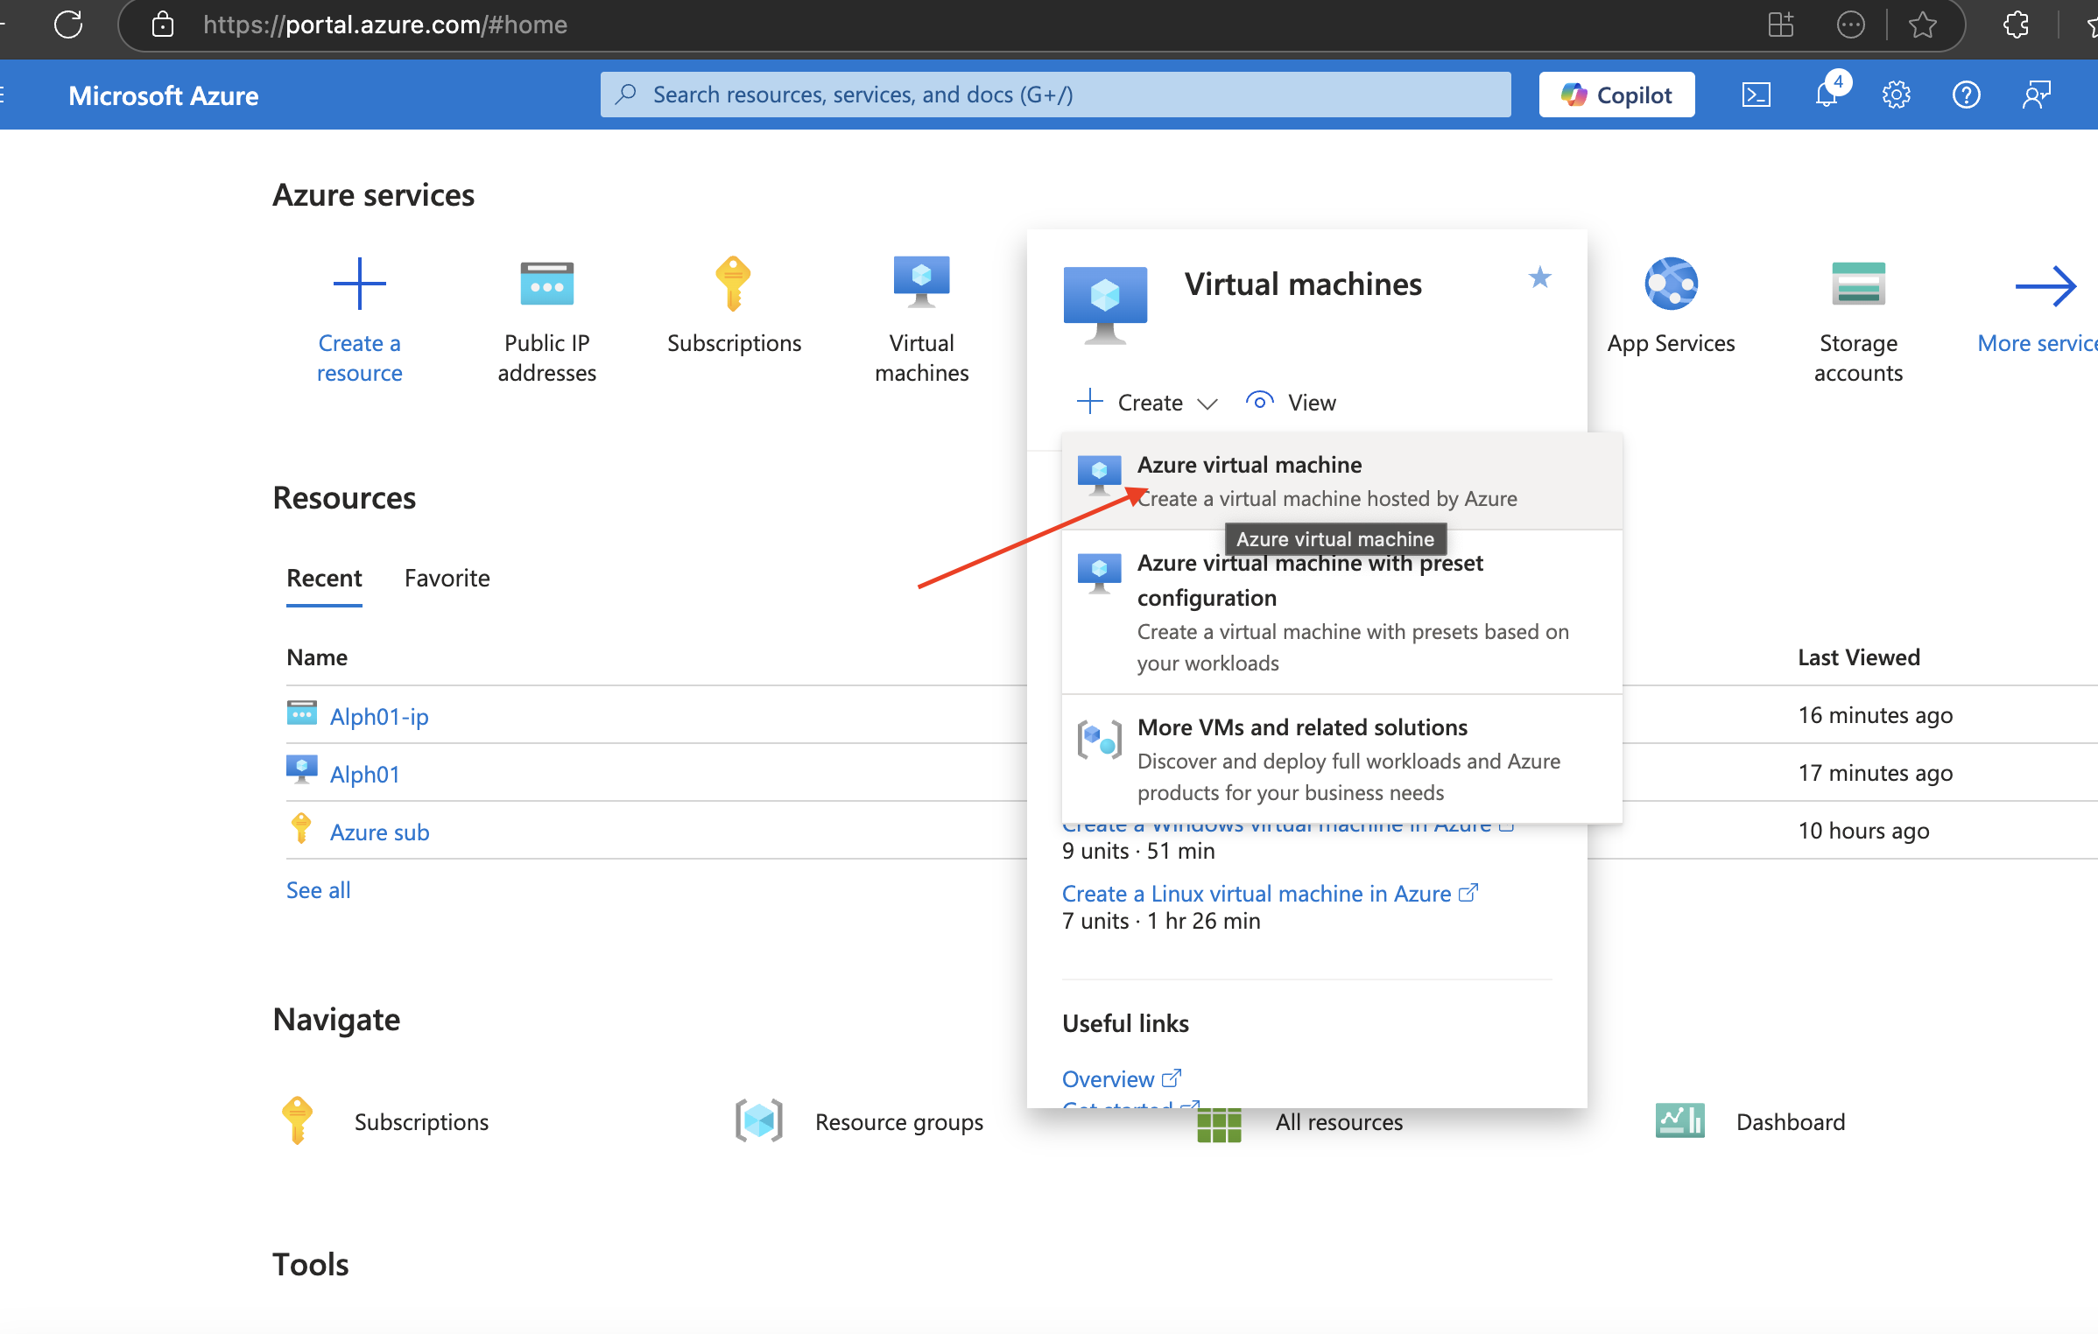Viewport: 2098px width, 1334px height.
Task: Select More VMs and related solutions
Action: pos(1341,759)
